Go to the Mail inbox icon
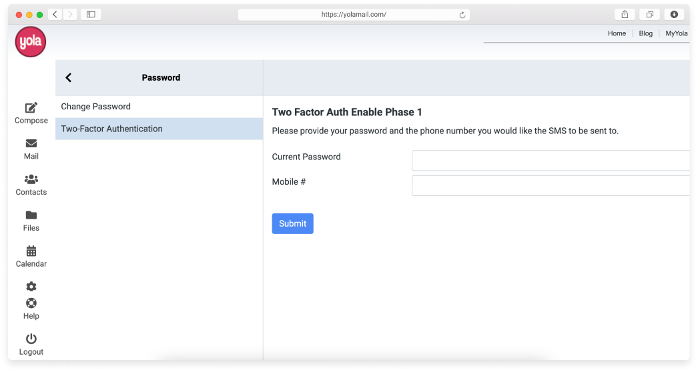The height and width of the screenshot is (372, 698). [x=31, y=143]
